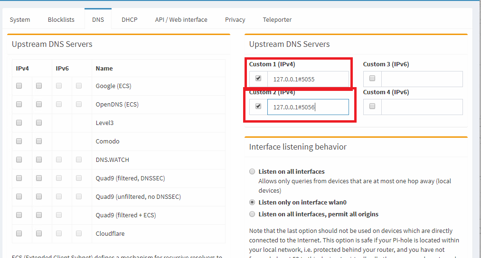This screenshot has width=481, height=258.
Task: Open the System settings tab
Action: click(x=20, y=19)
